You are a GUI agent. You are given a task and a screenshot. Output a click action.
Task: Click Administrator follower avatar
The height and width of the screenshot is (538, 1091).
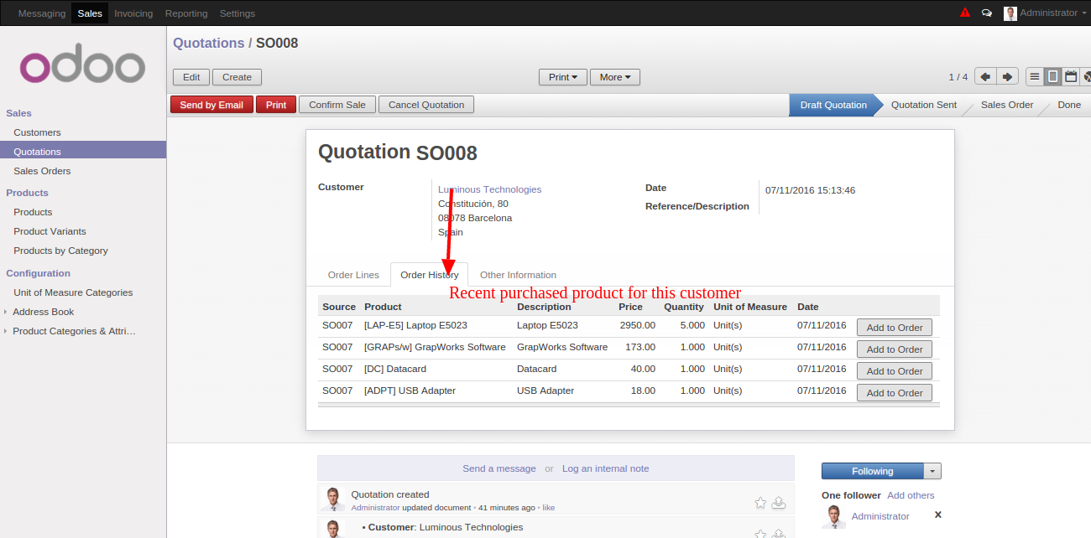coord(833,516)
